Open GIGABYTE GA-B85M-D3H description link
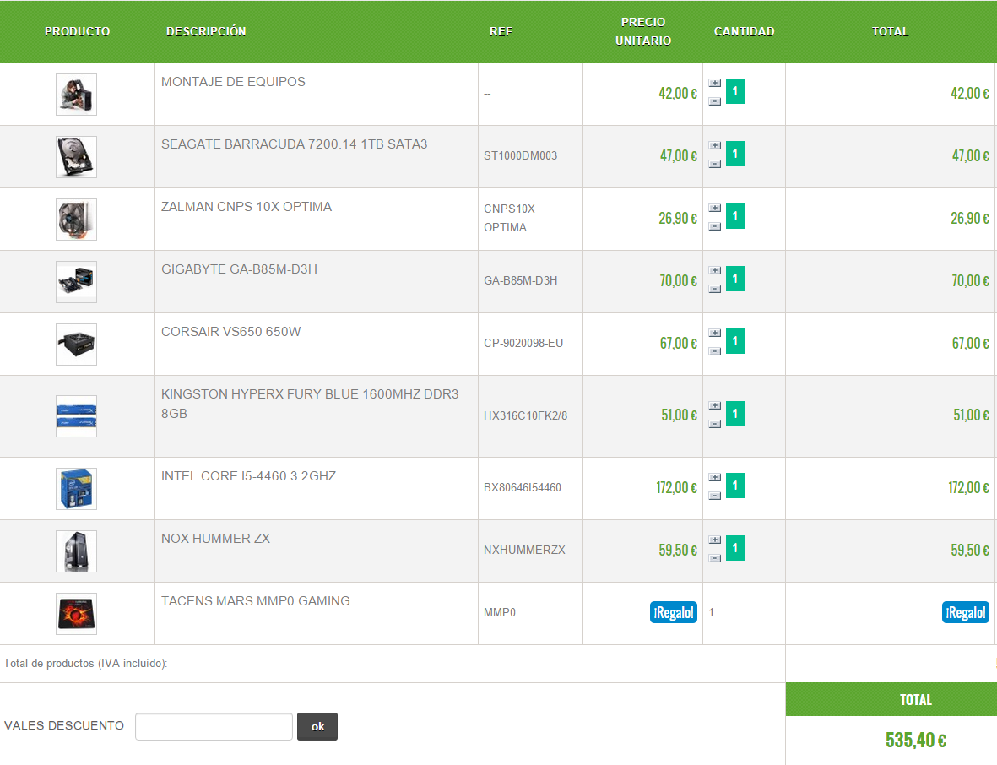997x765 pixels. (x=239, y=269)
